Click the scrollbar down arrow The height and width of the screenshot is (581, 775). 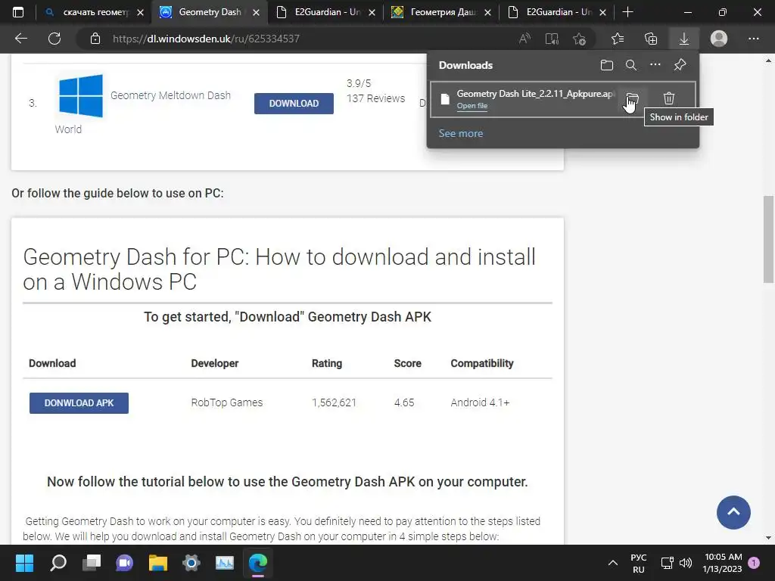pos(768,538)
